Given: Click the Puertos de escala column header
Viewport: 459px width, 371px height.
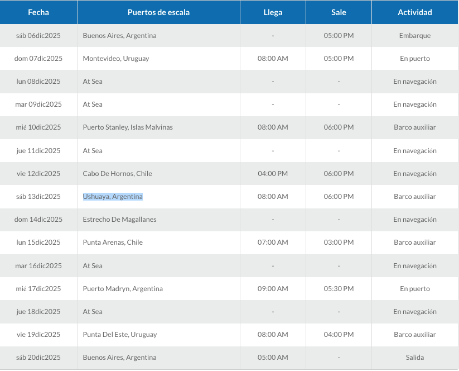Looking at the screenshot, I should click(158, 12).
